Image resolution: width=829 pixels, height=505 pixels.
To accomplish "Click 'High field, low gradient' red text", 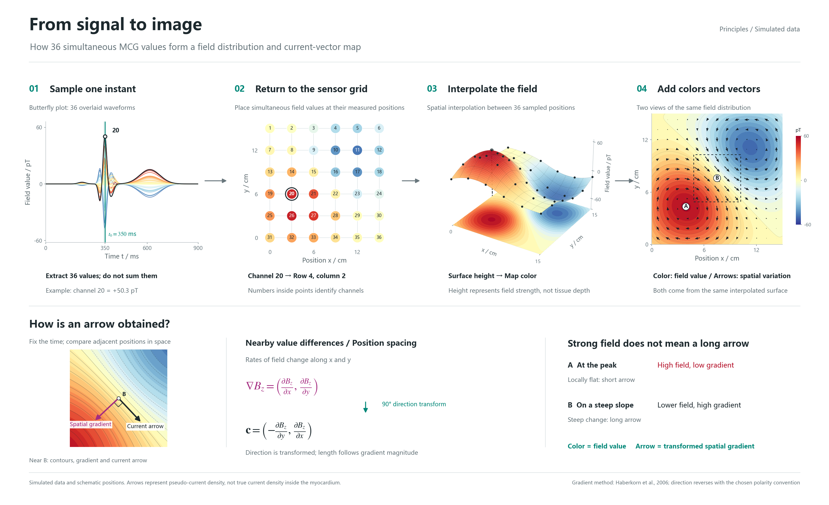I will [x=695, y=365].
